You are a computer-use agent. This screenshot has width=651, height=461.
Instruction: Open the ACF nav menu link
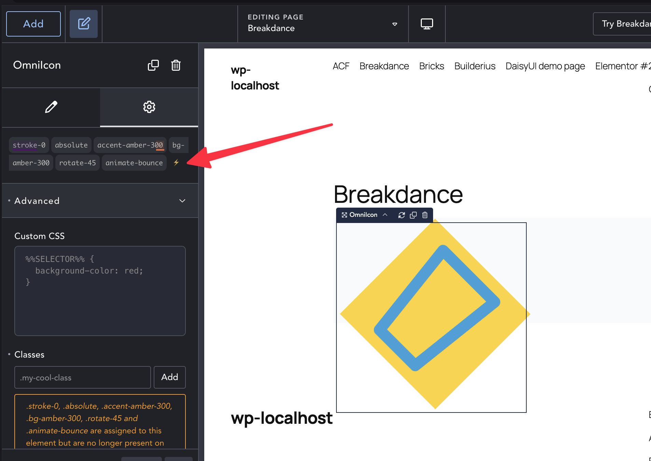[341, 66]
